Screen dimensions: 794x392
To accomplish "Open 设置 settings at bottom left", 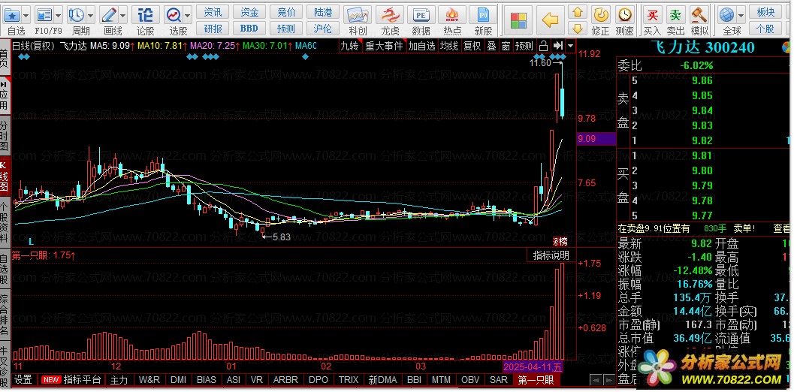I will point(23,380).
